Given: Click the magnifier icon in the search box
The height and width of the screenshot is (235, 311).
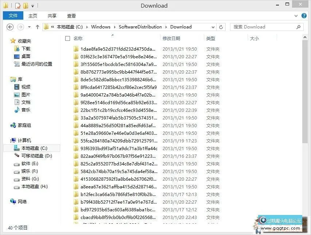Looking at the screenshot, I should tap(298, 27).
